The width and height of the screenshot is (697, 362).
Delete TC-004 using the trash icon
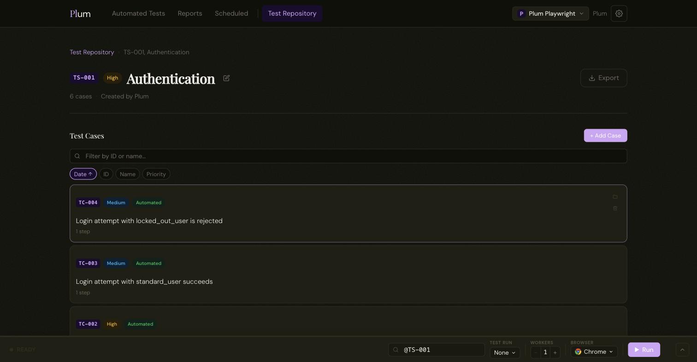click(615, 208)
